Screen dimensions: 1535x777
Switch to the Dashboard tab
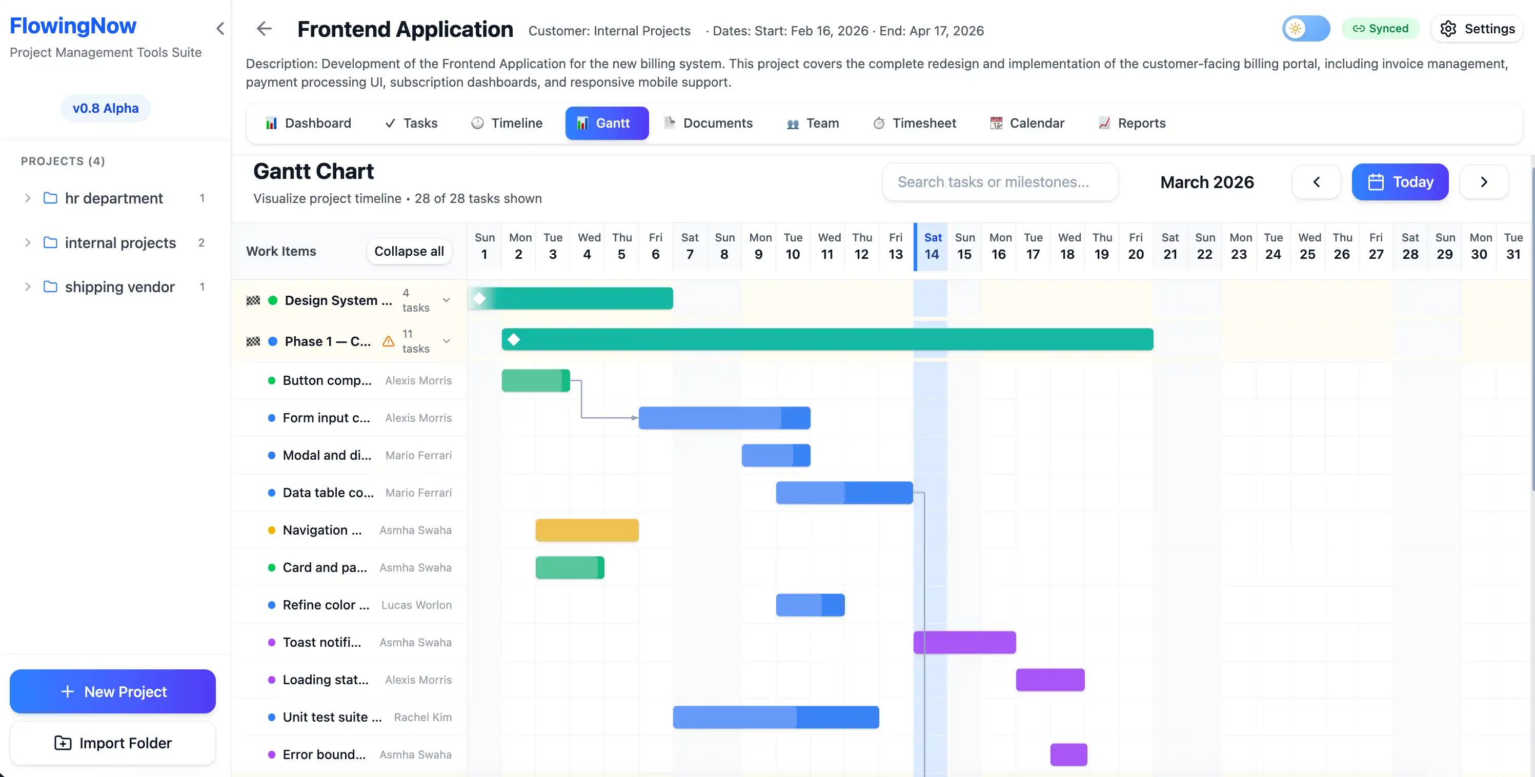308,122
